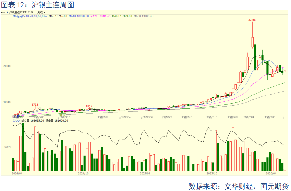Expand the MA组合(5,10,20,40,60,0) indicator dropdown
The width and height of the screenshot is (291, 191).
pos(30,16)
